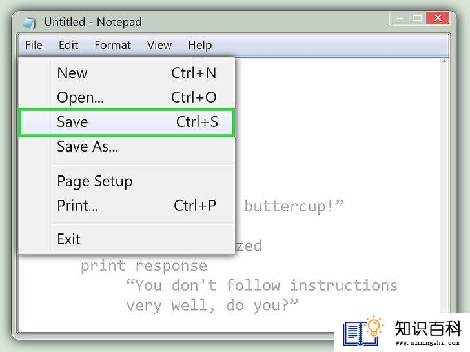The height and width of the screenshot is (352, 470).
Task: Open the View menu
Action: tap(159, 45)
